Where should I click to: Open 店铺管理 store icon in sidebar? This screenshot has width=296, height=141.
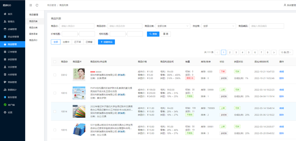[x=5, y=29]
